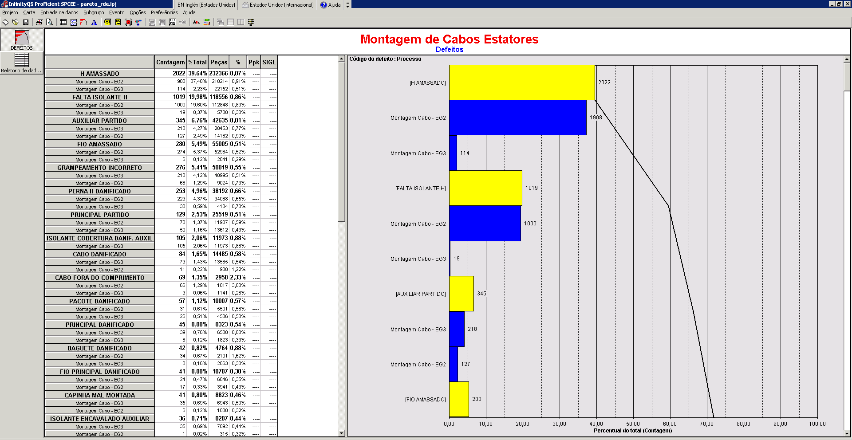Screen dimensions: 852x440
Task: Expand the language bar options arrow
Action: coord(347,5)
